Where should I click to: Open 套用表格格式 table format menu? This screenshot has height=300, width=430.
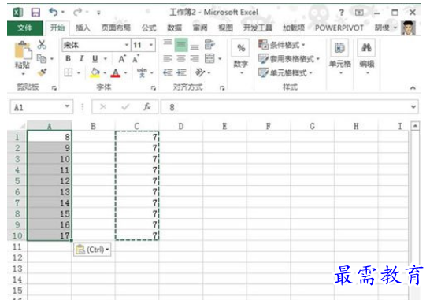[x=289, y=59]
